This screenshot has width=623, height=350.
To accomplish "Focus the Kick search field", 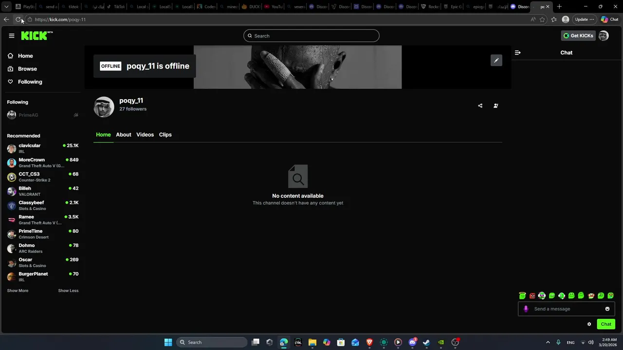I will pyautogui.click(x=311, y=35).
